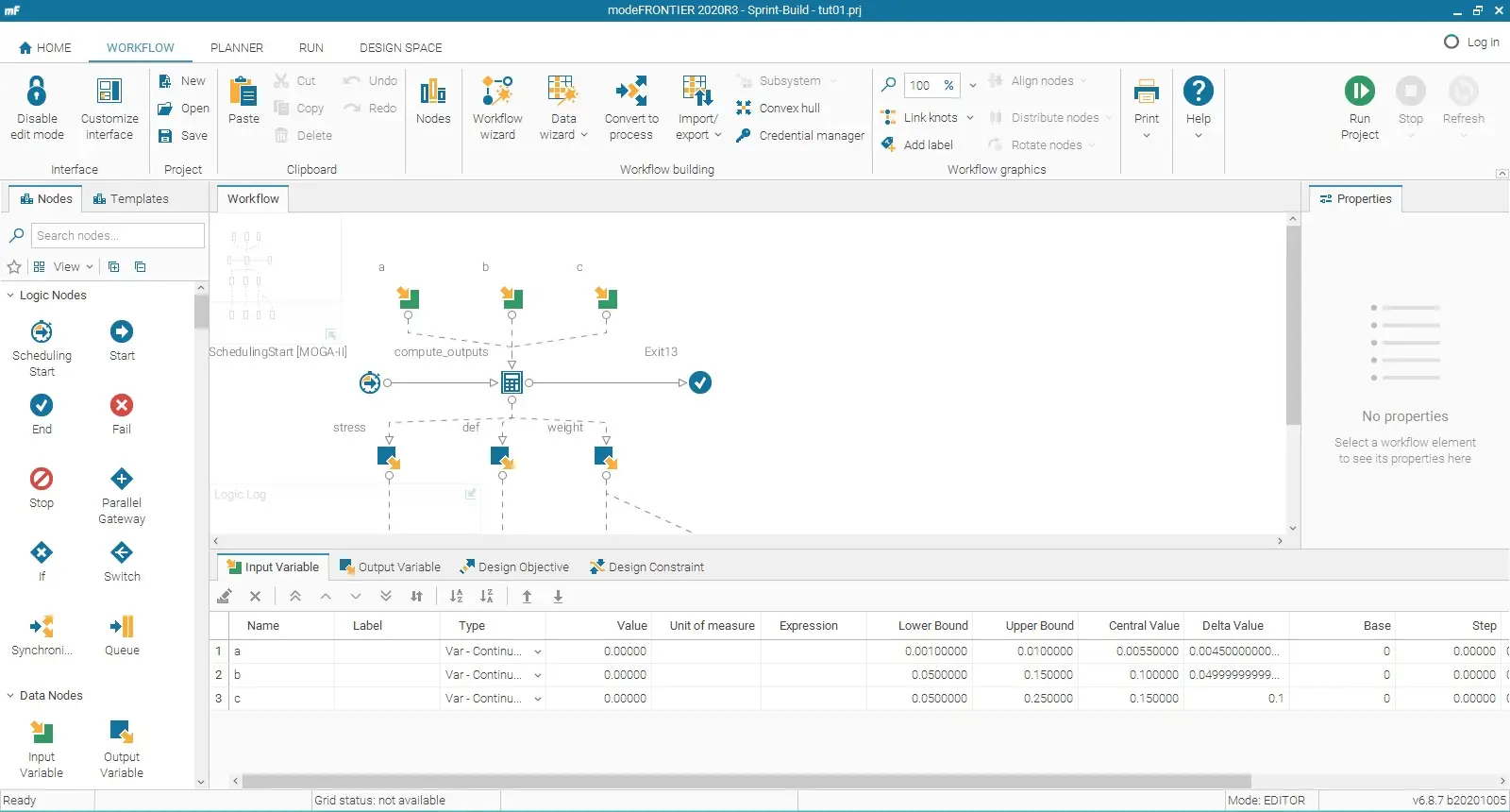Image resolution: width=1510 pixels, height=812 pixels.
Task: Click the collapse all nodes icon
Action: (141, 267)
